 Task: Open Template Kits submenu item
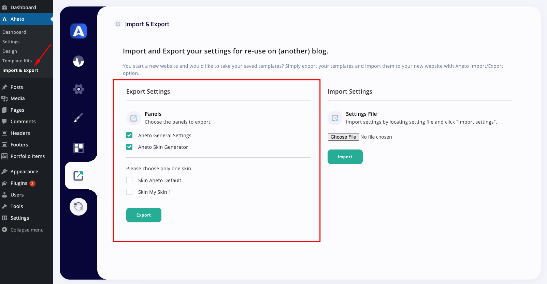pos(17,61)
